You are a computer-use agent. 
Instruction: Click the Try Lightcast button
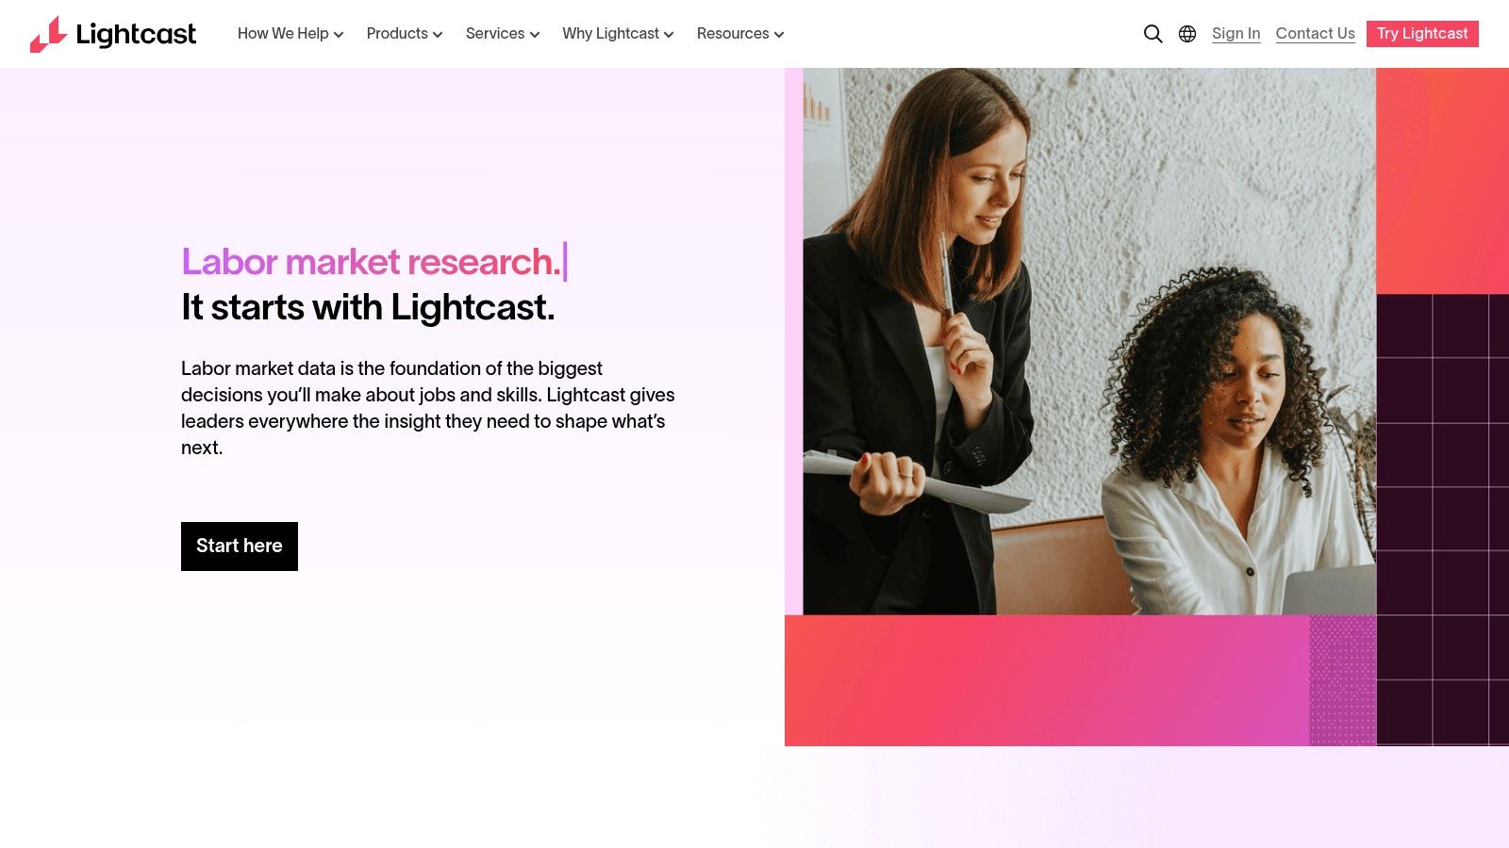[1422, 34]
